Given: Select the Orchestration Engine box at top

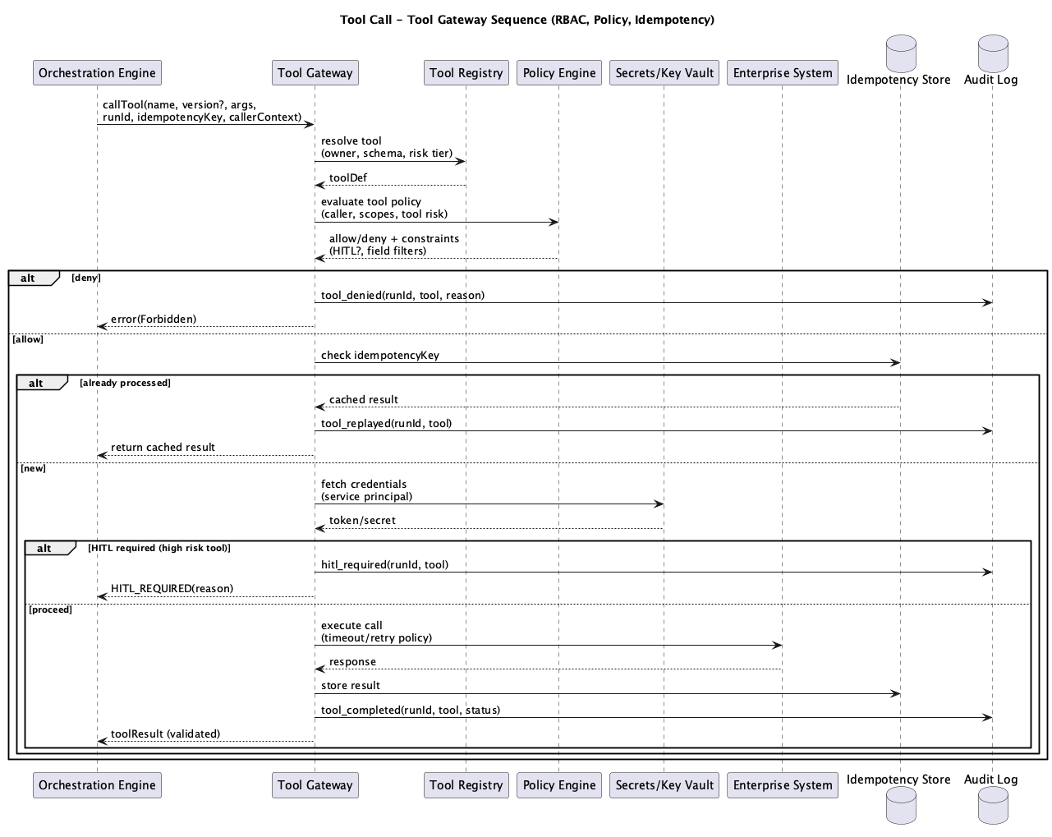Looking at the screenshot, I should click(96, 72).
